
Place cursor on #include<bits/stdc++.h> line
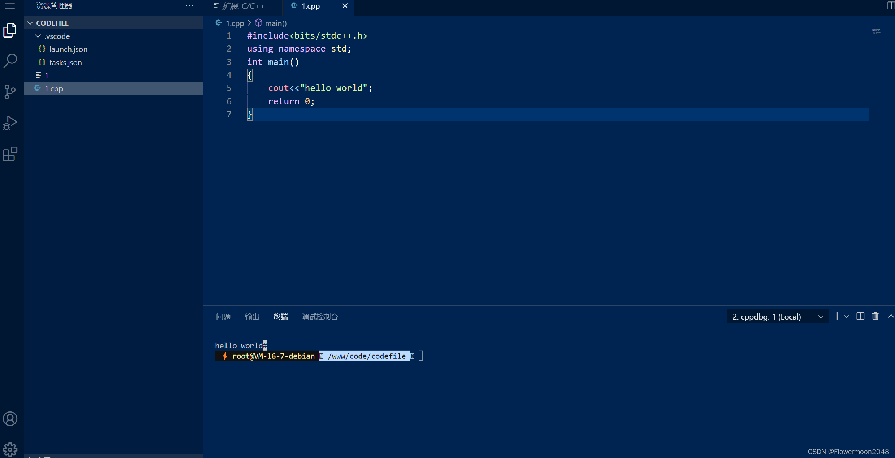click(307, 36)
